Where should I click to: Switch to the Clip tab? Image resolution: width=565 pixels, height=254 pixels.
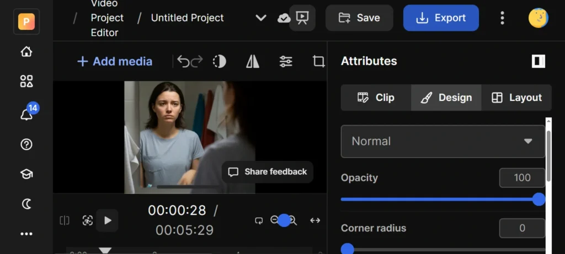(x=376, y=98)
